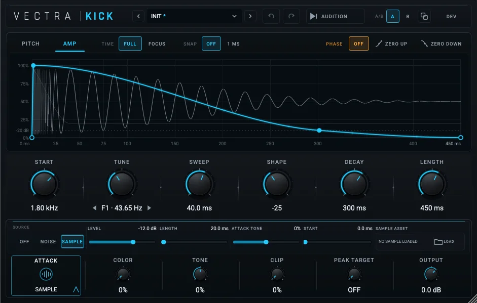Choose the 1 MS snap setting

click(233, 44)
